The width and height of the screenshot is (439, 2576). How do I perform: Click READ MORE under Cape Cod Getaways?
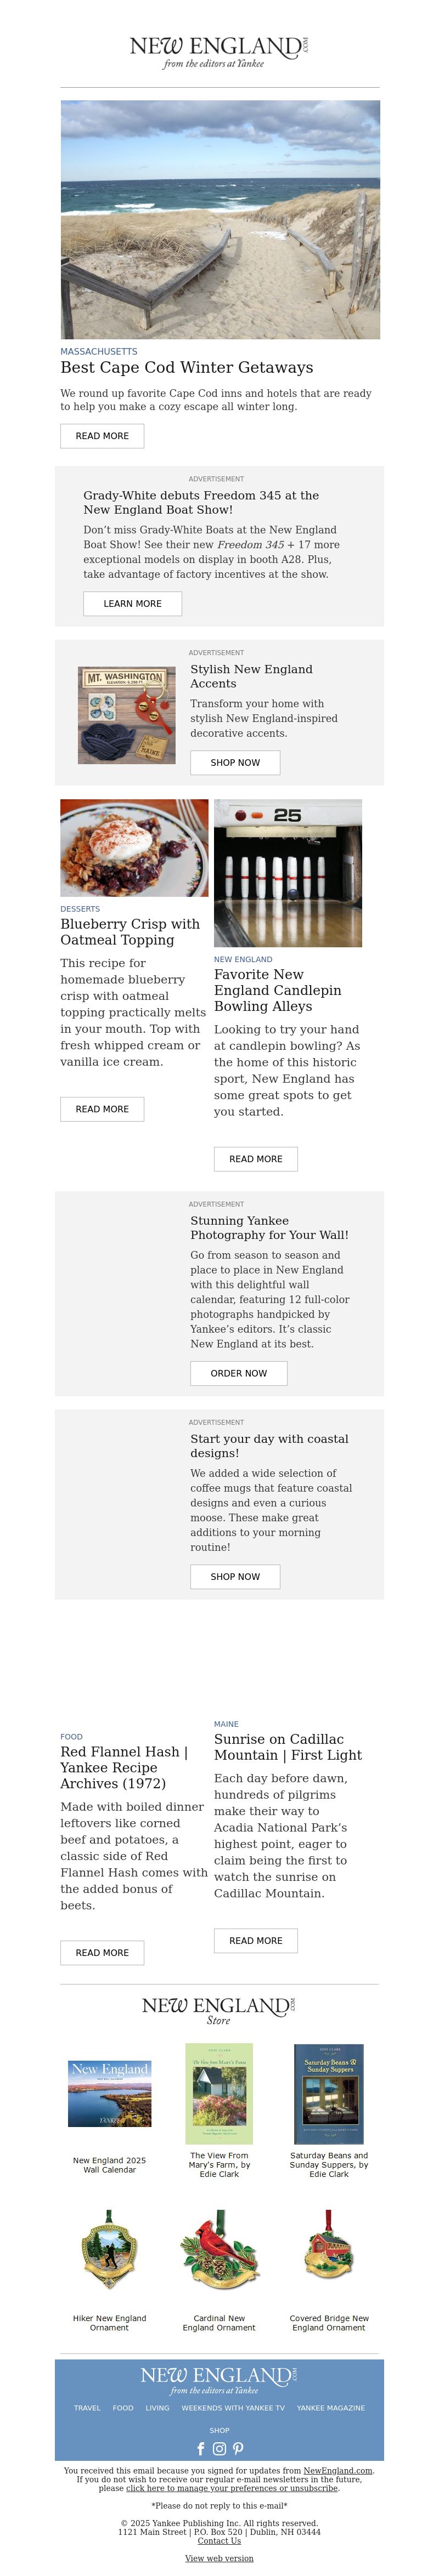click(102, 436)
